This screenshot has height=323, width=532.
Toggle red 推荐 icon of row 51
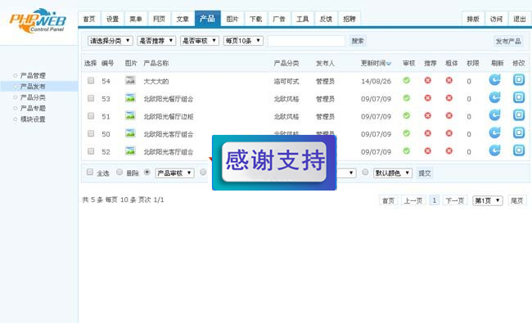[x=428, y=115]
